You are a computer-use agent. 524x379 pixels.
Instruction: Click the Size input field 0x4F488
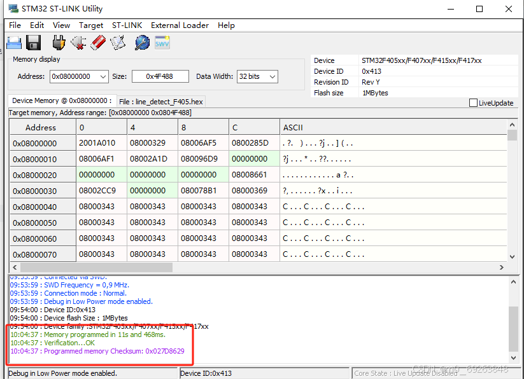(x=160, y=76)
